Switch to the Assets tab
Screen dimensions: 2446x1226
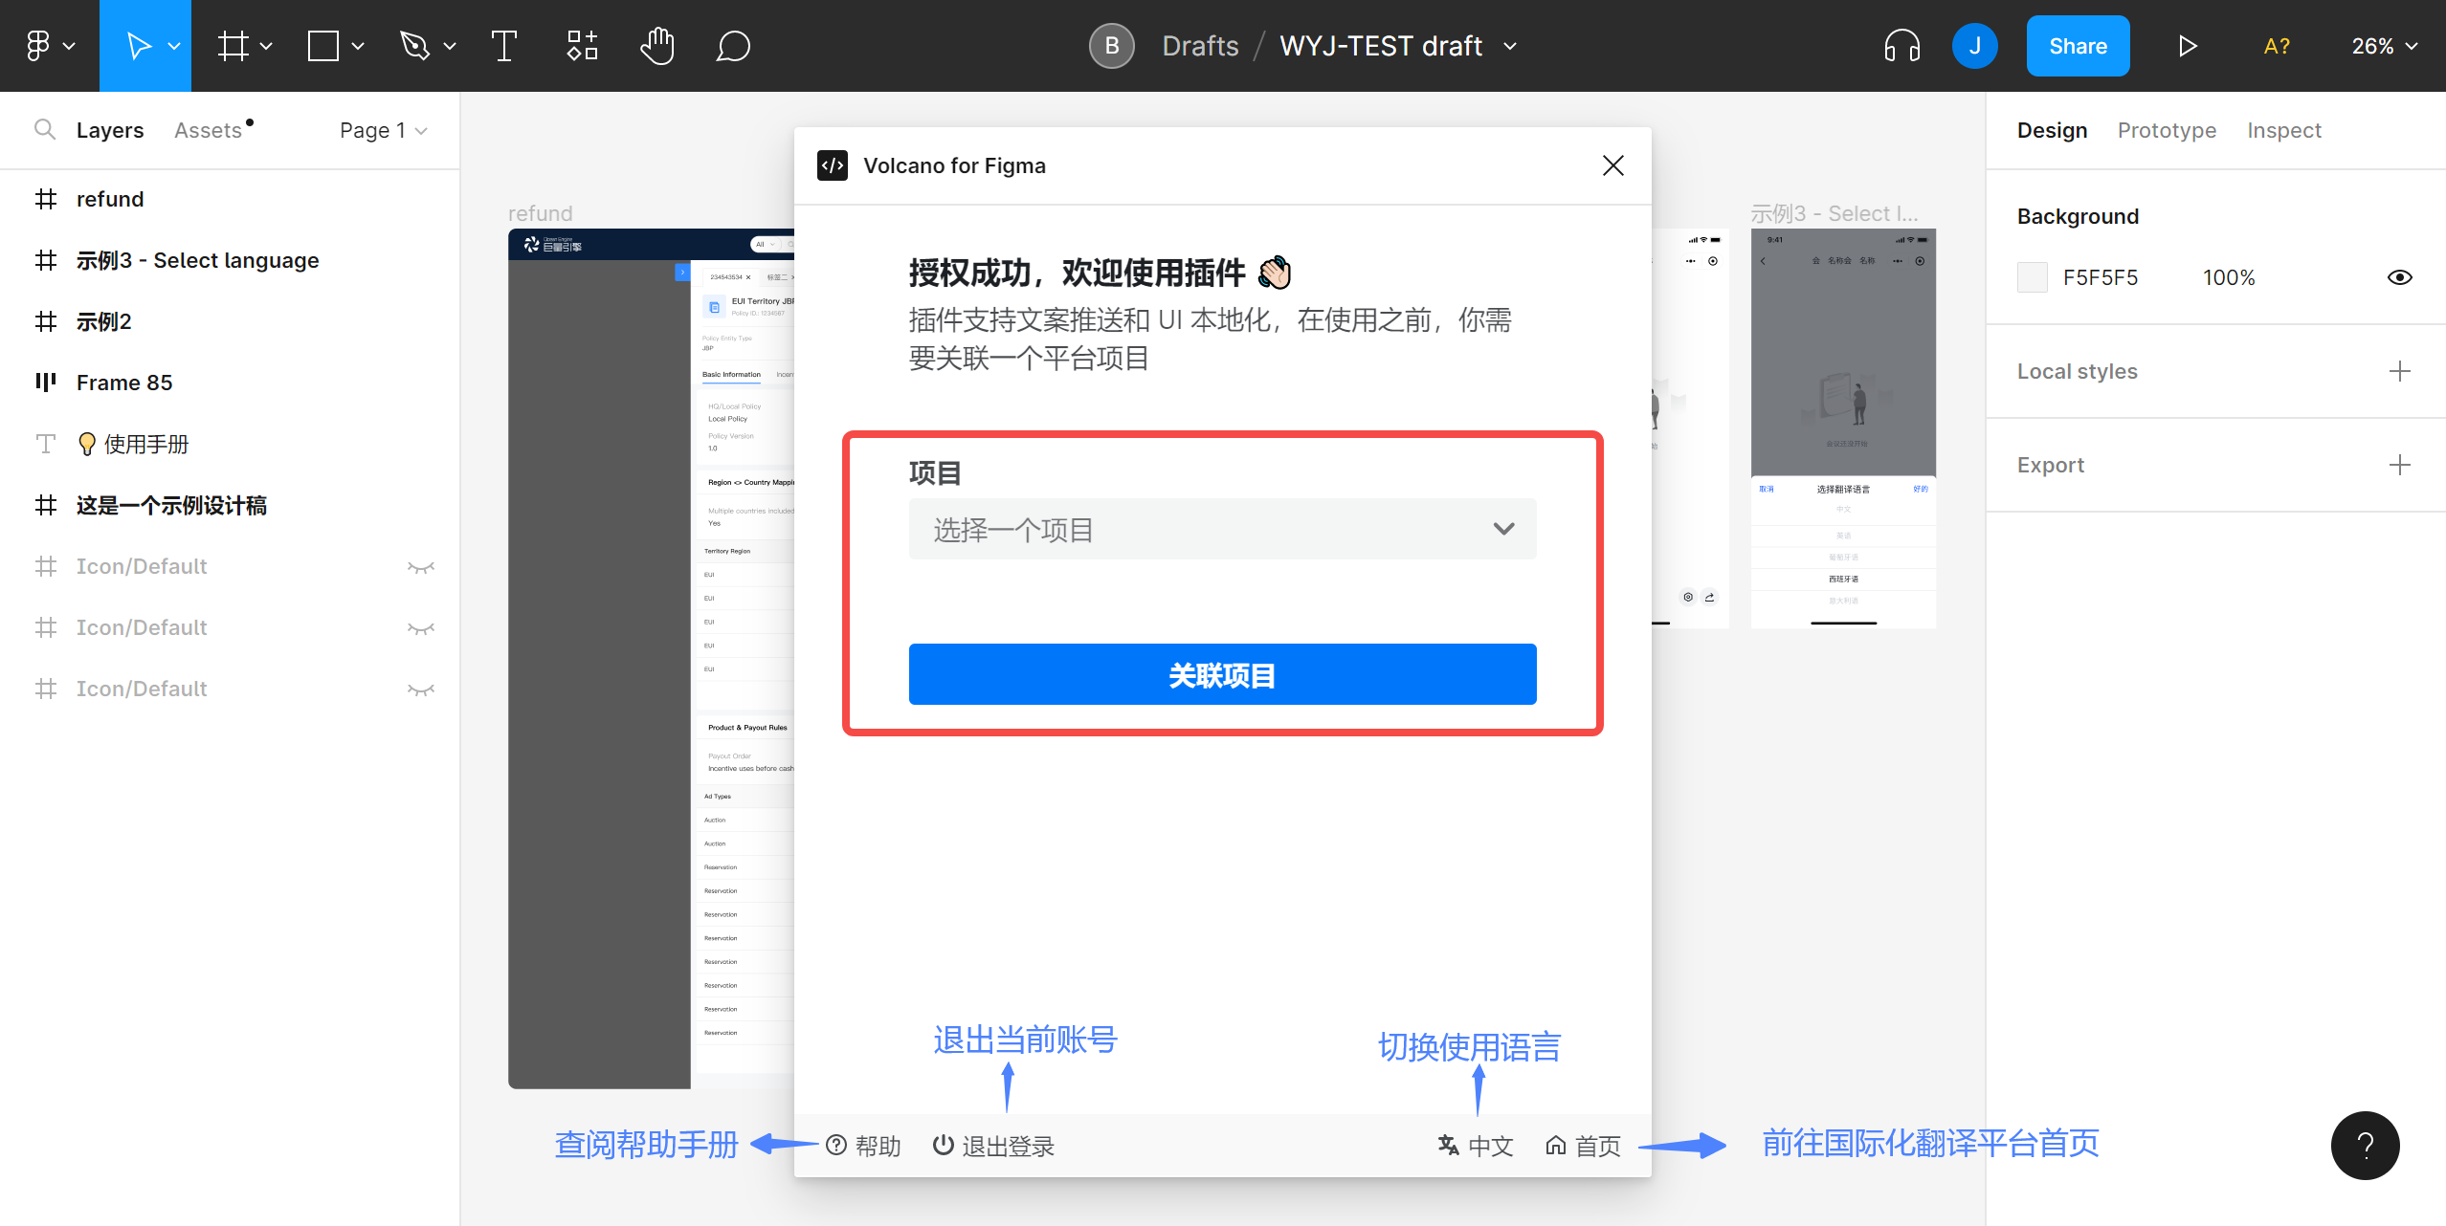click(208, 130)
